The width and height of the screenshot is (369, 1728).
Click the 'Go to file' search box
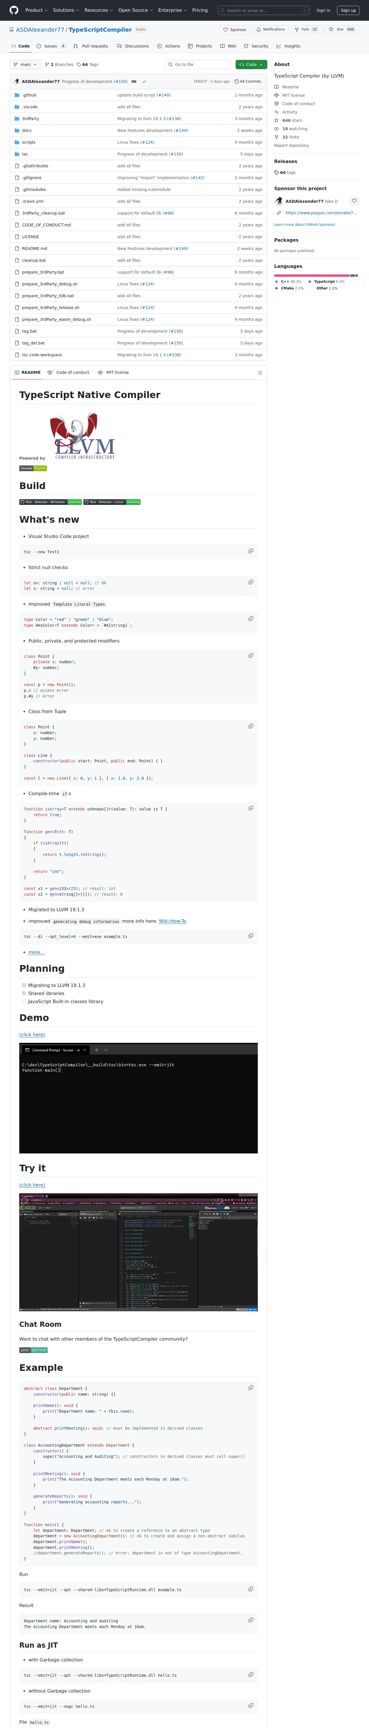[x=197, y=65]
